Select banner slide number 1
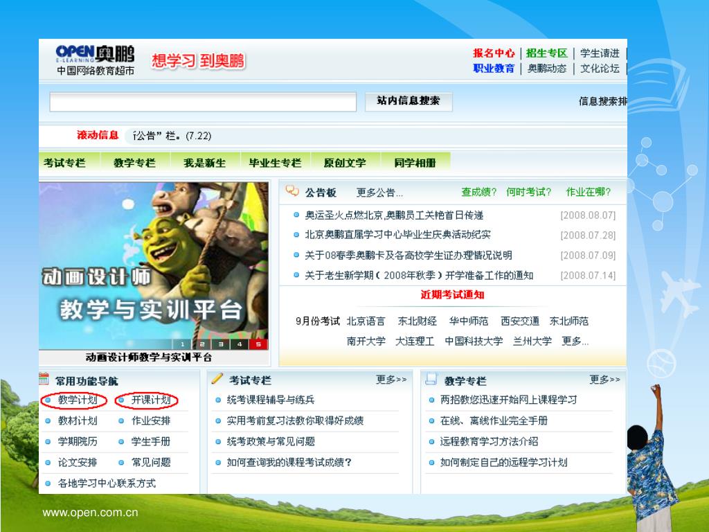 pyautogui.click(x=182, y=344)
